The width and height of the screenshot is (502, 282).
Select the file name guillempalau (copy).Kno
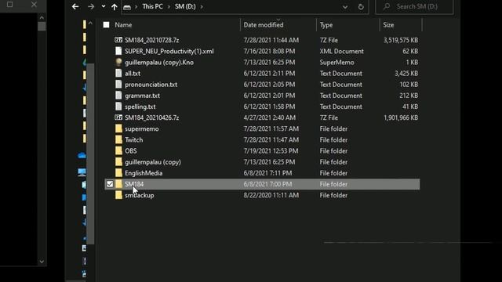159,63
